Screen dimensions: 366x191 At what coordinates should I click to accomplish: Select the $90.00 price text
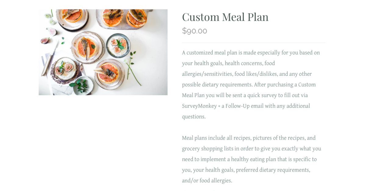195,31
